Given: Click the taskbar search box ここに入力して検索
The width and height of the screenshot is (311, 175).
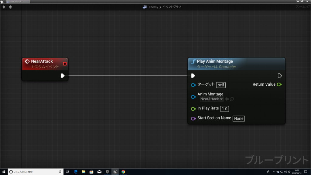Looking at the screenshot, I should [x=36, y=172].
